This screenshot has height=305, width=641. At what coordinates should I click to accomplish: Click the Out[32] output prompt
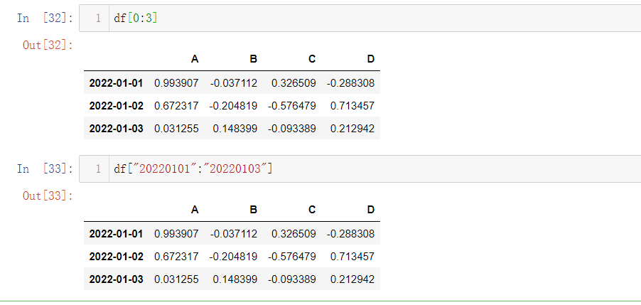click(48, 45)
